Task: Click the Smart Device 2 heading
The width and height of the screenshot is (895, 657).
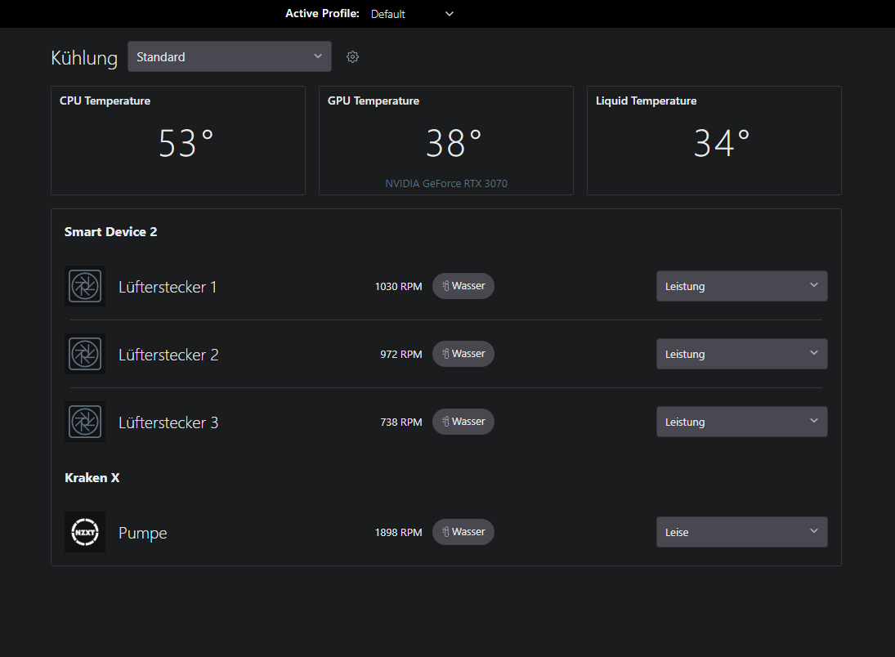Action: pyautogui.click(x=110, y=232)
